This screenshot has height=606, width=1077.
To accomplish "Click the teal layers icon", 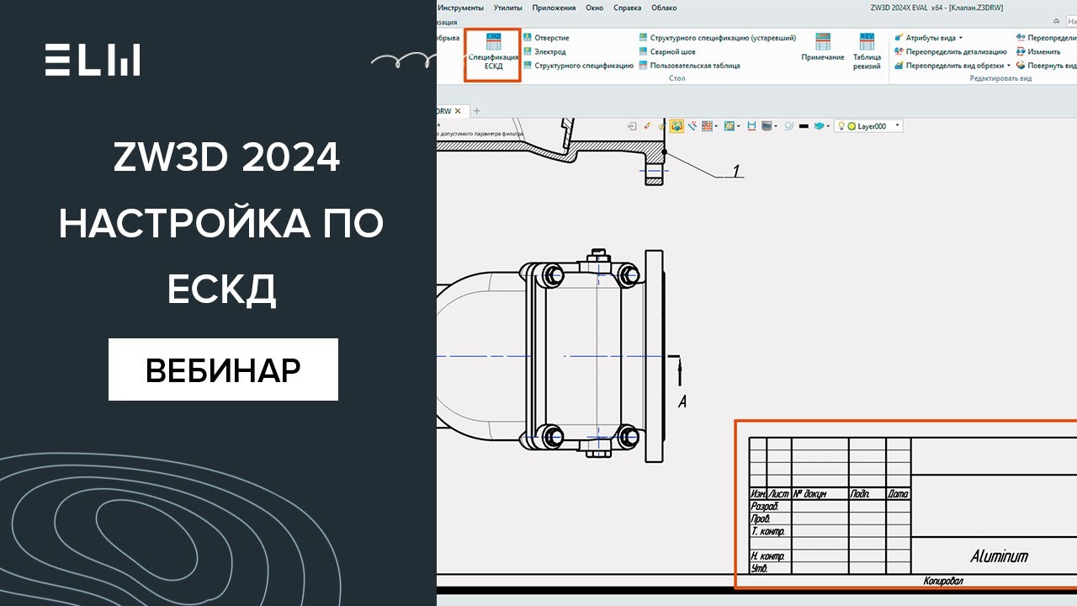I will 818,126.
